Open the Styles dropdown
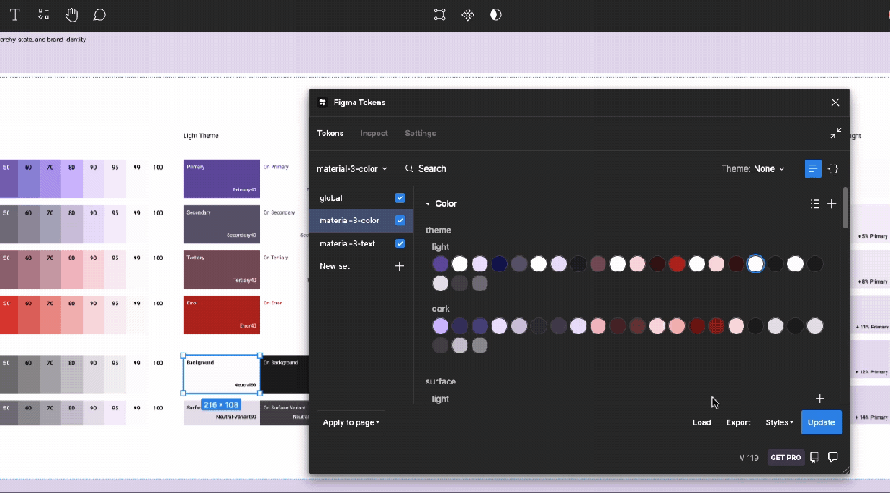Image resolution: width=890 pixels, height=493 pixels. [779, 422]
